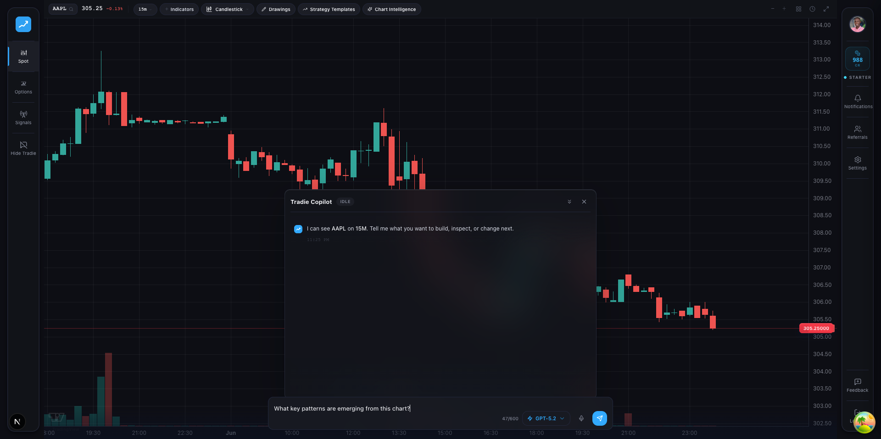Toggle fullscreen chart with expand arrows icon
The height and width of the screenshot is (439, 881).
pyautogui.click(x=826, y=9)
